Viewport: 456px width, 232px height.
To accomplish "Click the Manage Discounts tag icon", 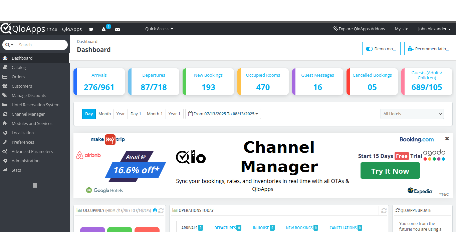I will 5,95.
